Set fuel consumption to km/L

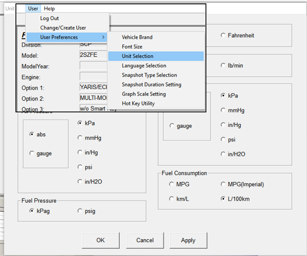pyautogui.click(x=172, y=199)
